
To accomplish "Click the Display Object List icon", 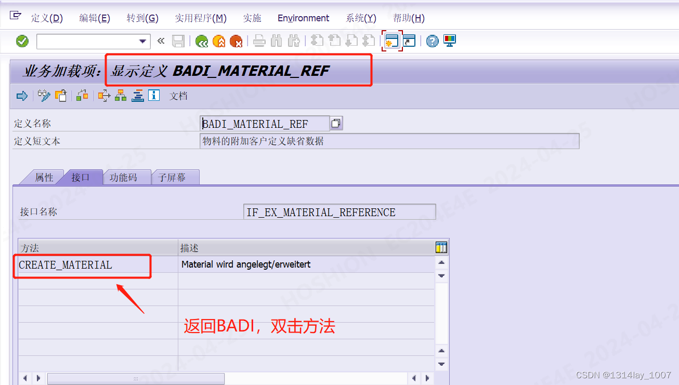I will (104, 96).
